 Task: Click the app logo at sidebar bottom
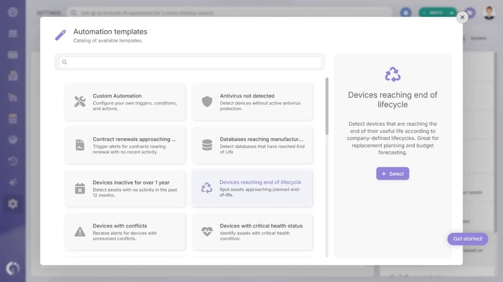pos(13,268)
